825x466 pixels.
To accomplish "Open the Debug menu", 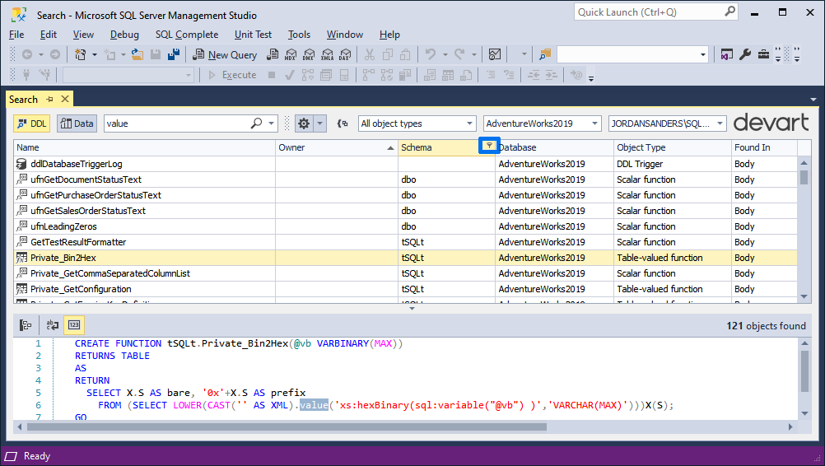I will pyautogui.click(x=124, y=35).
